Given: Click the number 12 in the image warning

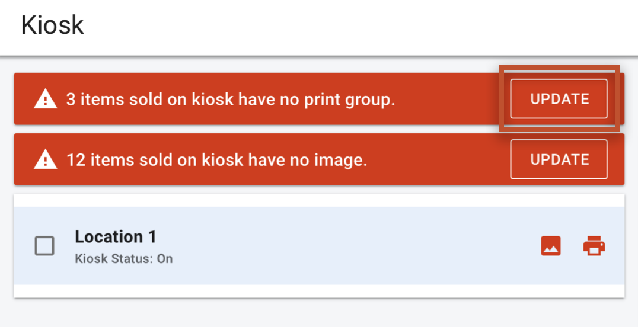Looking at the screenshot, I should click(x=76, y=160).
